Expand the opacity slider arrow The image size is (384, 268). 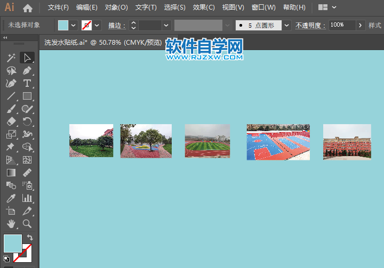click(360, 25)
